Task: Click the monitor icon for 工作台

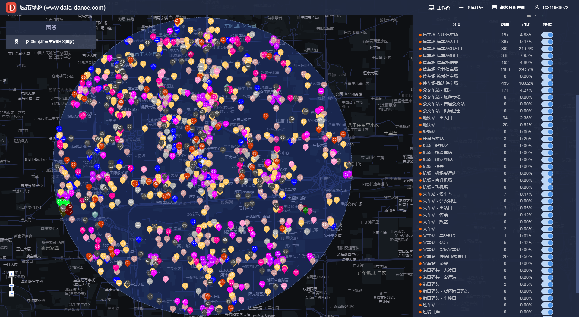Action: (x=431, y=8)
